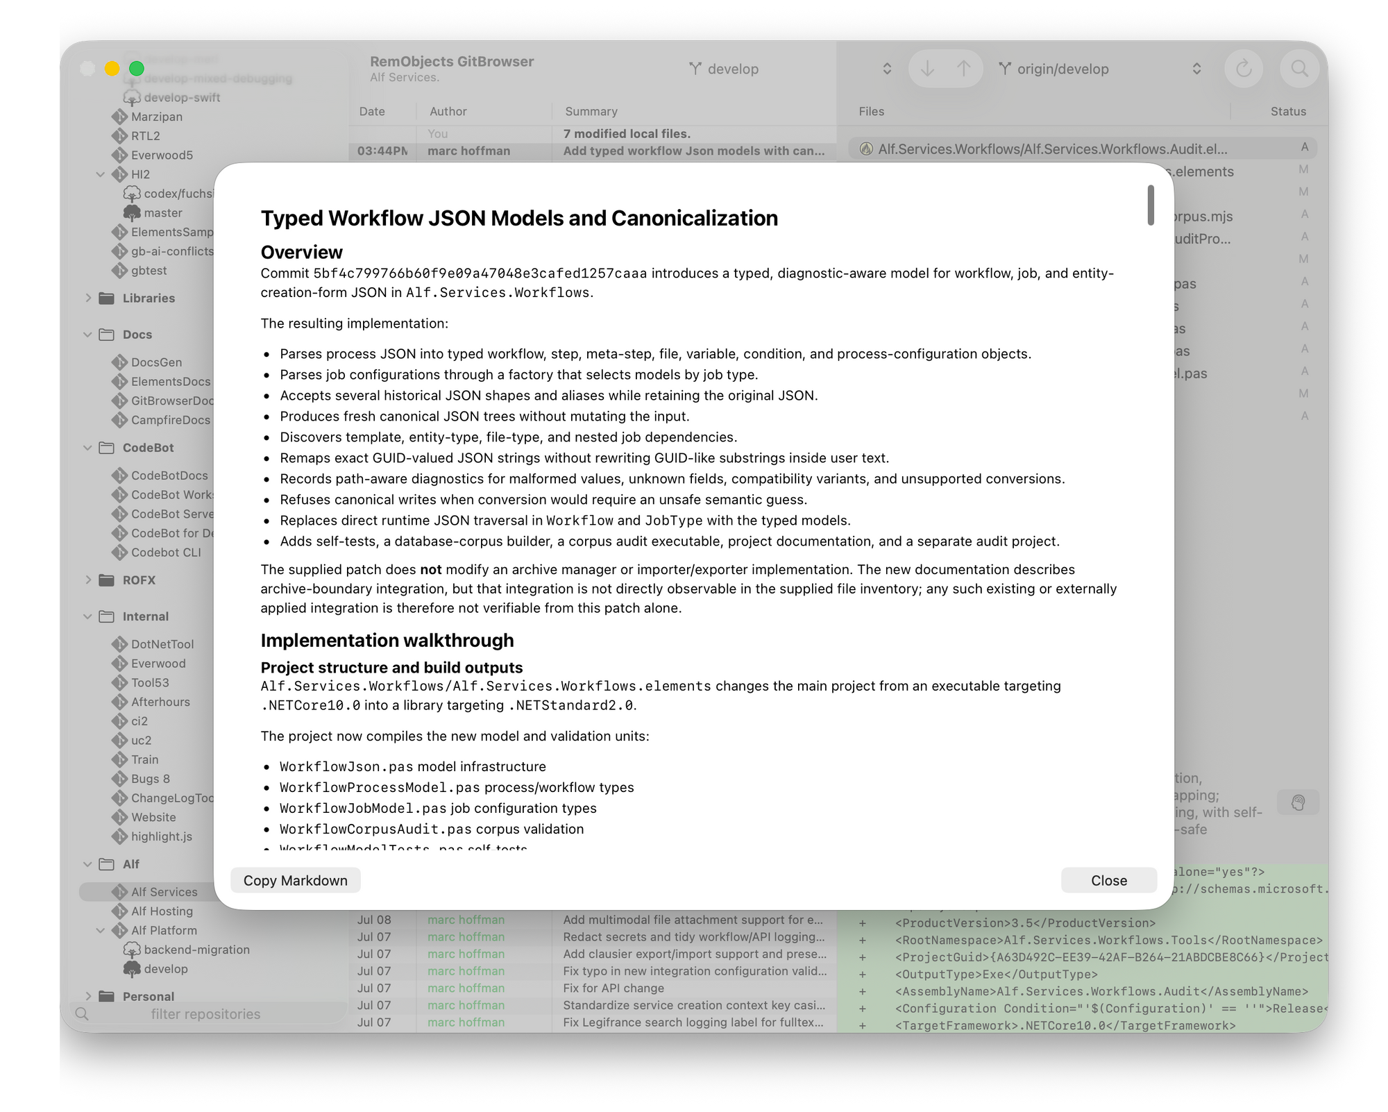Click the Marzipan repository icon
This screenshot has height=1112, width=1388.
coord(119,117)
